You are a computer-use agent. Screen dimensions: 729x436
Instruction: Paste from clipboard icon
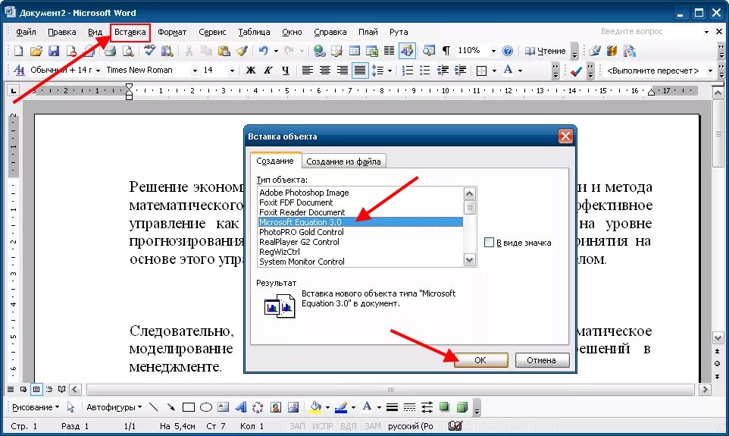[224, 51]
